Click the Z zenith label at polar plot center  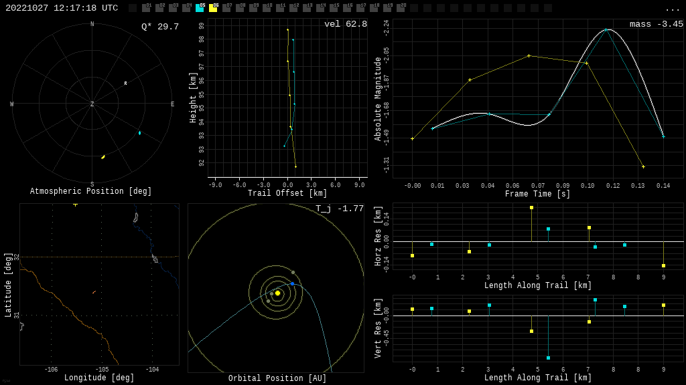[92, 104]
